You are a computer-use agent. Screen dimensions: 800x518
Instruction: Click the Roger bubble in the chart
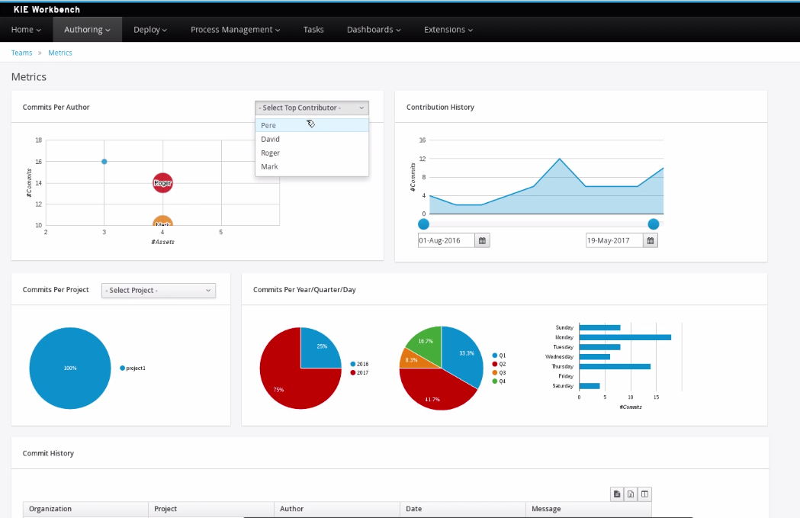tap(162, 183)
